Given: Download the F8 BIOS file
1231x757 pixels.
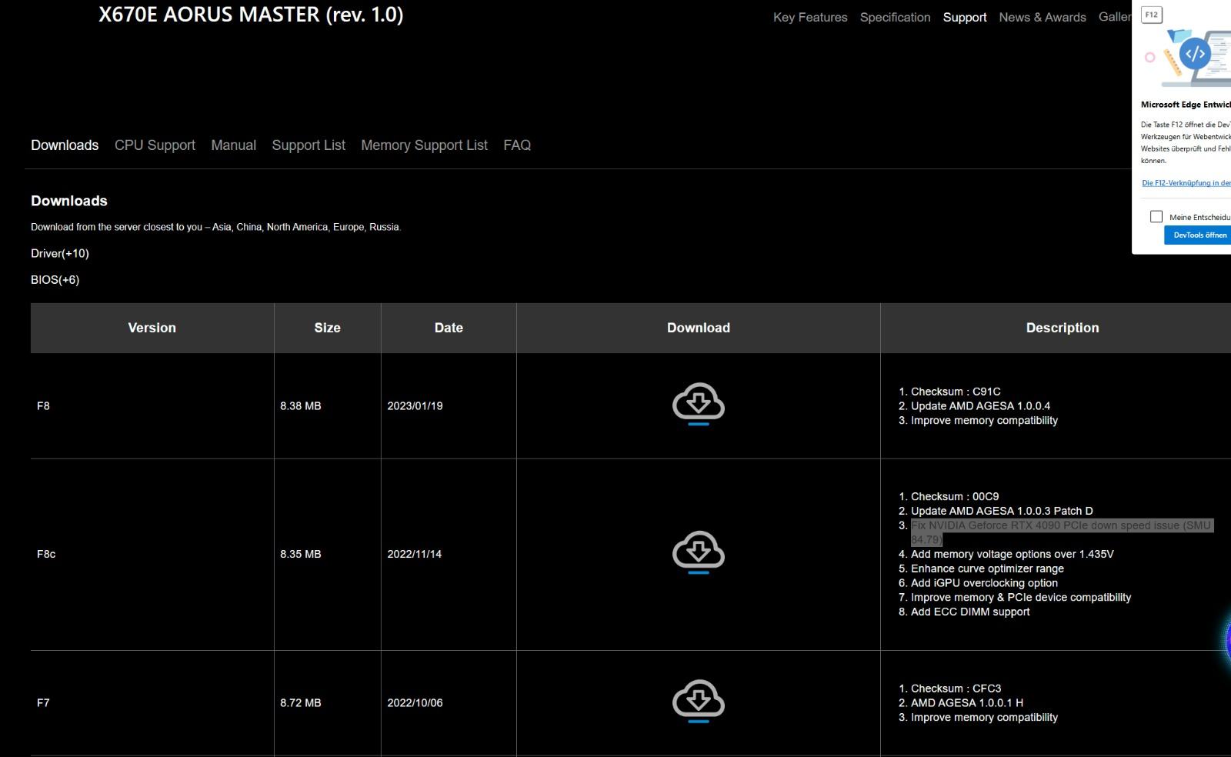Looking at the screenshot, I should point(699,404).
